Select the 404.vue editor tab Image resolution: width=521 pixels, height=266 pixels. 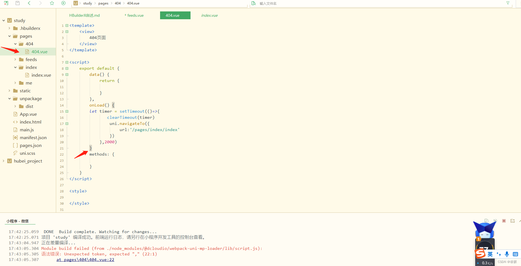(x=175, y=15)
